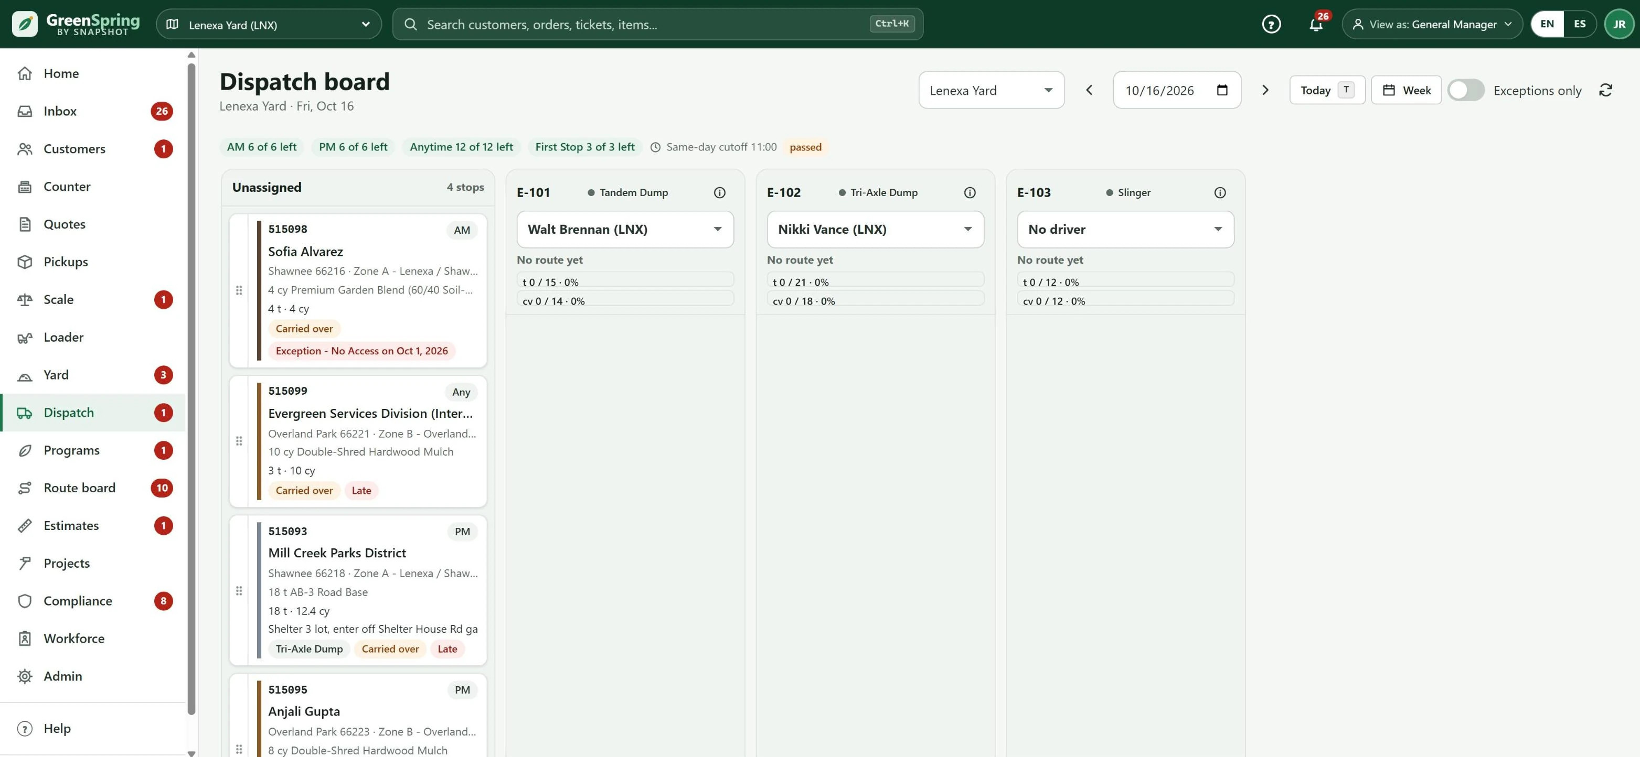
Task: Toggle the Exceptions only switch
Action: 1465,90
